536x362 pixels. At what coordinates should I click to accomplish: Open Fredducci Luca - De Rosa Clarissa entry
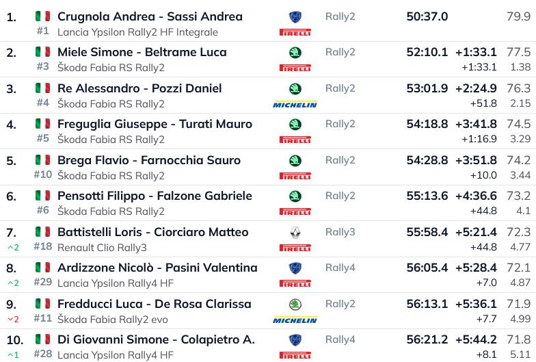coord(155,304)
